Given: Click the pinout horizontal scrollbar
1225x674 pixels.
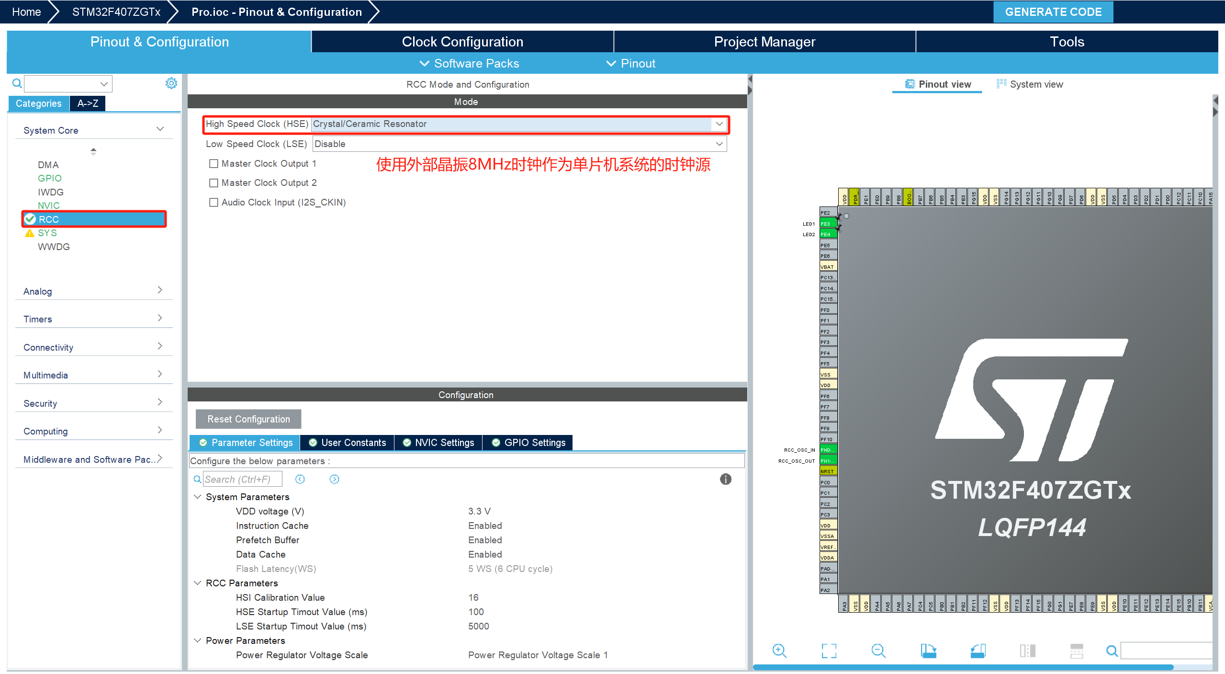Looking at the screenshot, I should (x=963, y=667).
